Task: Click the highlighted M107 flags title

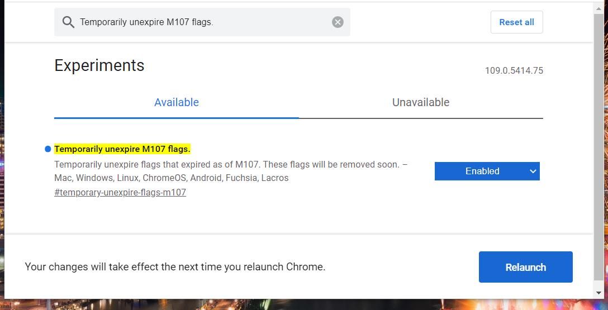Action: coord(122,149)
